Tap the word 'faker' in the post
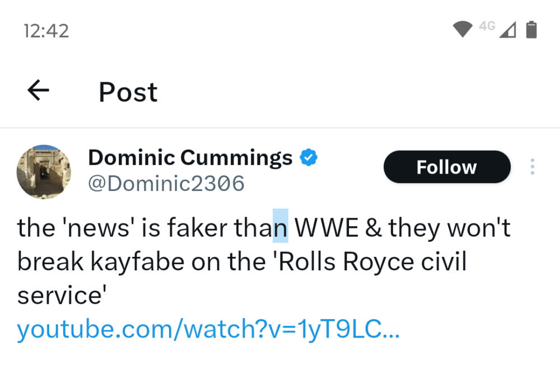This screenshot has height=370, width=560. [x=197, y=227]
